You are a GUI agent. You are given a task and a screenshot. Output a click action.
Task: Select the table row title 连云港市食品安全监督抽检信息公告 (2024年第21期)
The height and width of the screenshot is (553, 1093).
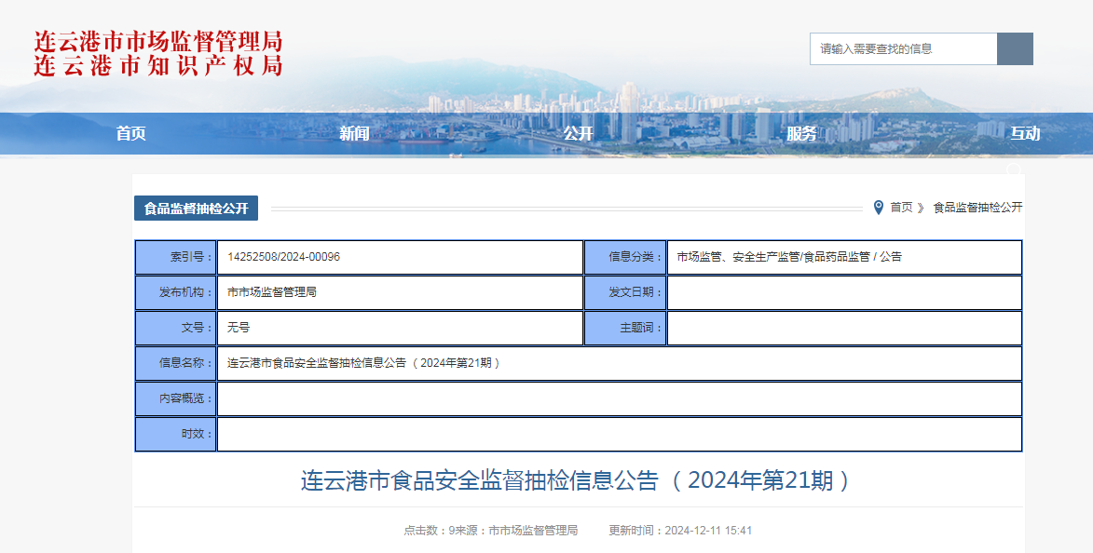[364, 364]
